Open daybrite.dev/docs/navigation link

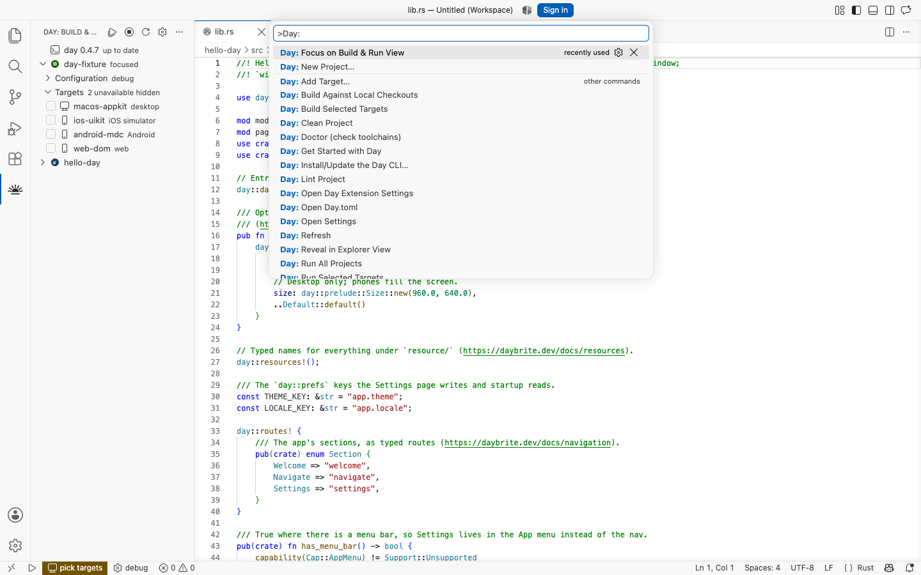[528, 443]
